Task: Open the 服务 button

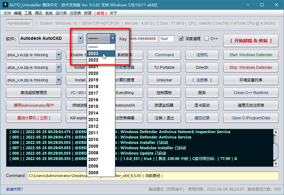Action: pyautogui.click(x=202, y=93)
